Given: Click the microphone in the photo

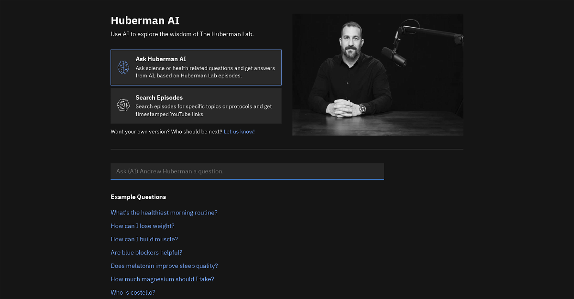Looking at the screenshot, I should pyautogui.click(x=394, y=55).
